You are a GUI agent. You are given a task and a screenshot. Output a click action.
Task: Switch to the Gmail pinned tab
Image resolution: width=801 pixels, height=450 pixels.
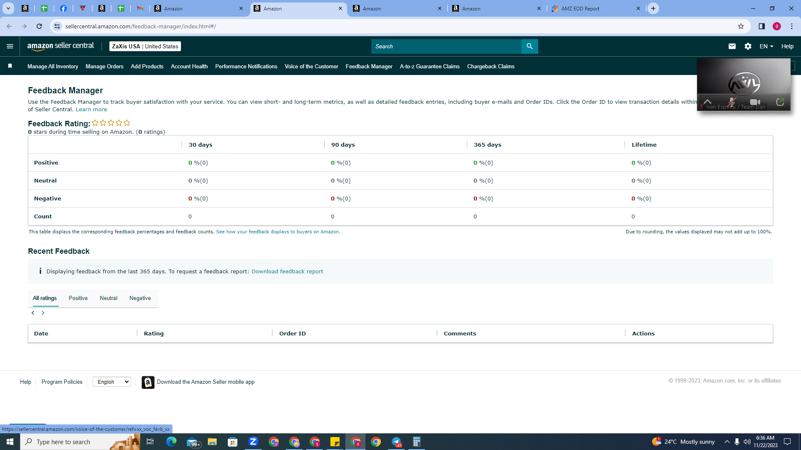(x=140, y=8)
